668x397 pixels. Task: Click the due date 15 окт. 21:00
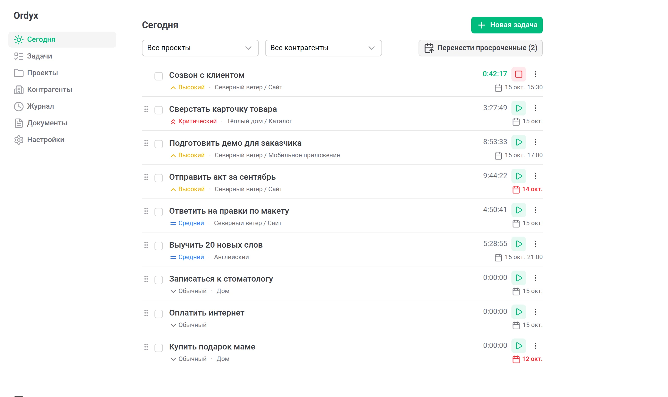518,257
